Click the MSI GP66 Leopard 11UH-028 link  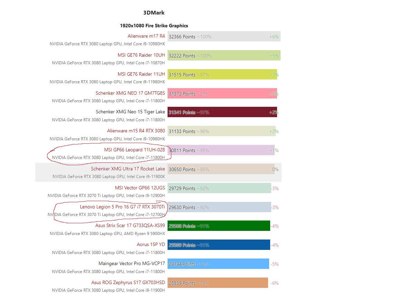pyautogui.click(x=134, y=150)
